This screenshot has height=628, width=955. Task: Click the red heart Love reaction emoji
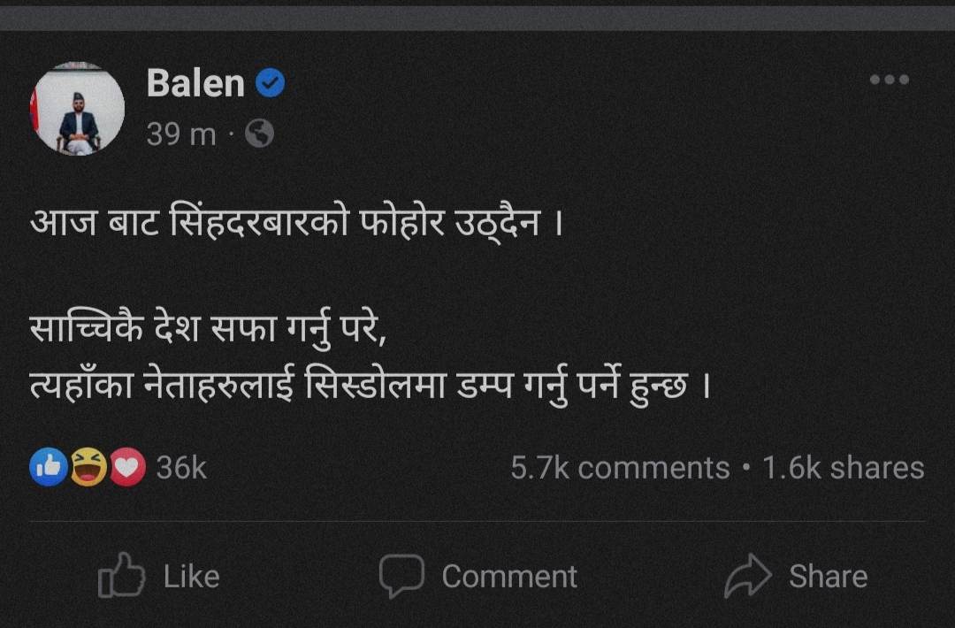127,467
